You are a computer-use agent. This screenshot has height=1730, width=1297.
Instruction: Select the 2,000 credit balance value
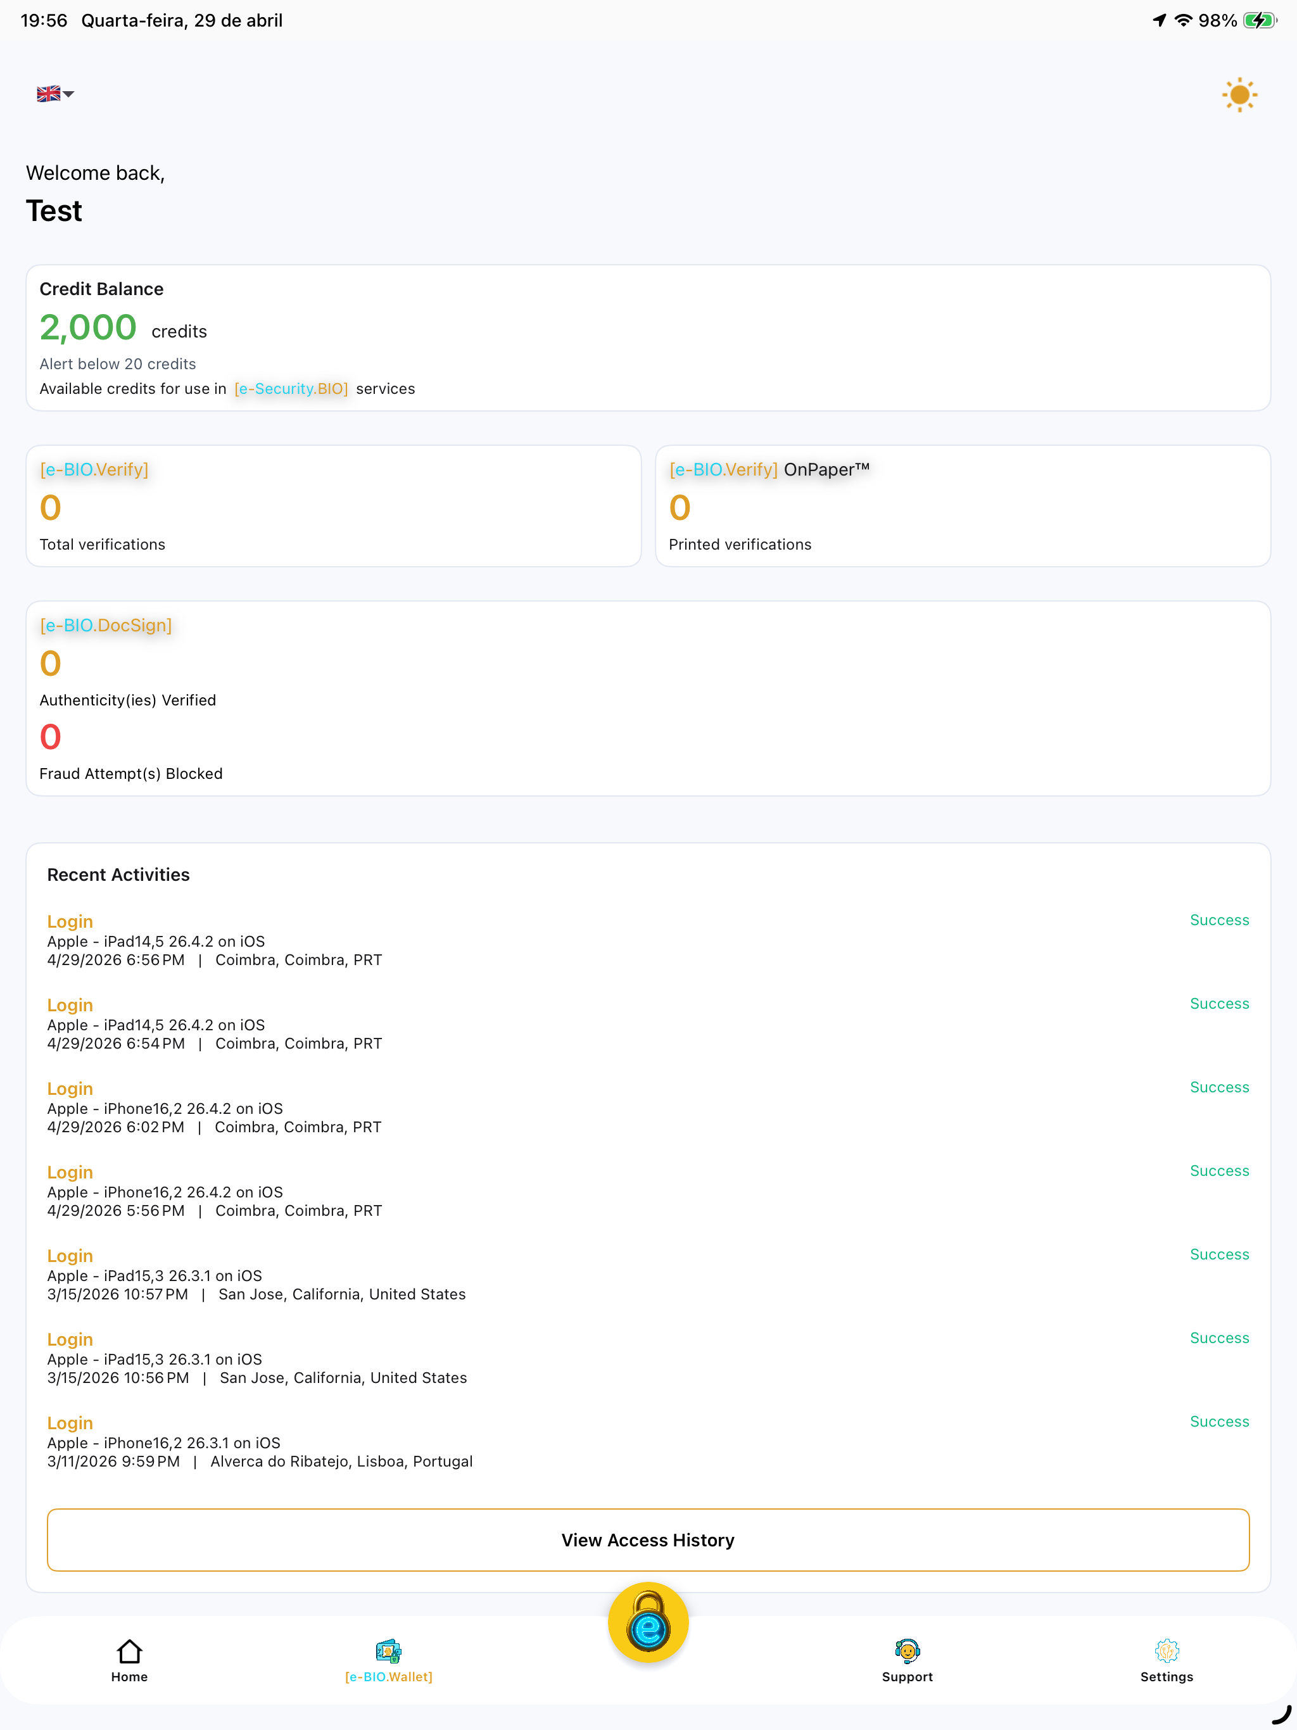tap(89, 327)
